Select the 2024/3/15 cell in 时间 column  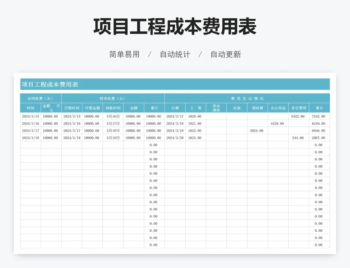point(31,116)
